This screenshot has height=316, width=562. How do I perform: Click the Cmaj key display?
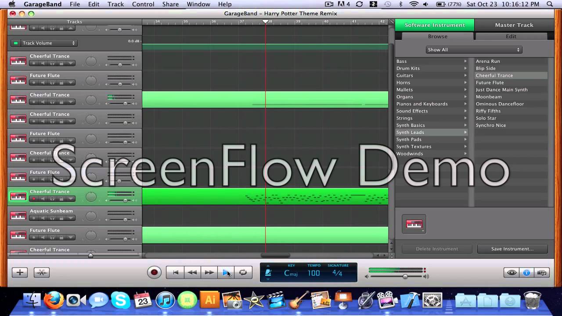click(x=291, y=273)
